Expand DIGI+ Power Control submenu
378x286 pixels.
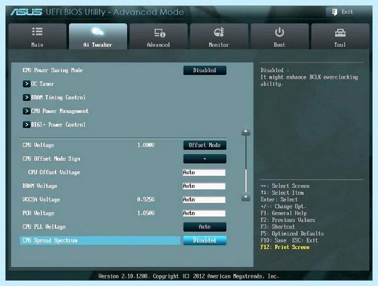[x=54, y=125]
